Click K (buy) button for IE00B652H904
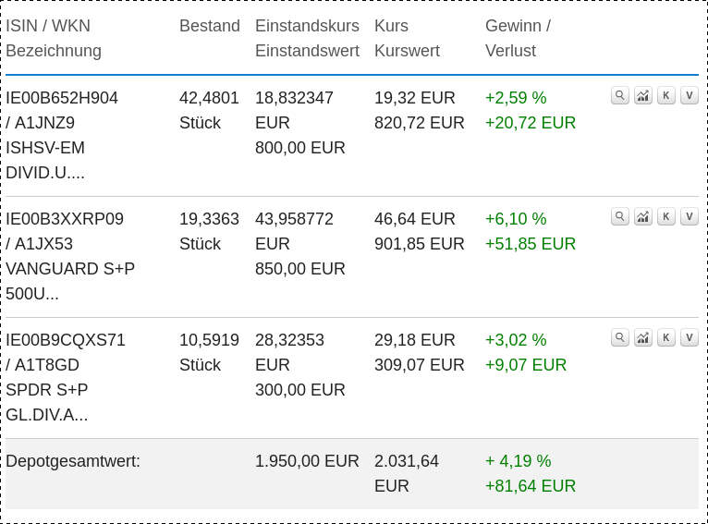The height and width of the screenshot is (524, 708). 666,96
